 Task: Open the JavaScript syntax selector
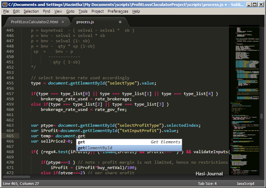246,183
